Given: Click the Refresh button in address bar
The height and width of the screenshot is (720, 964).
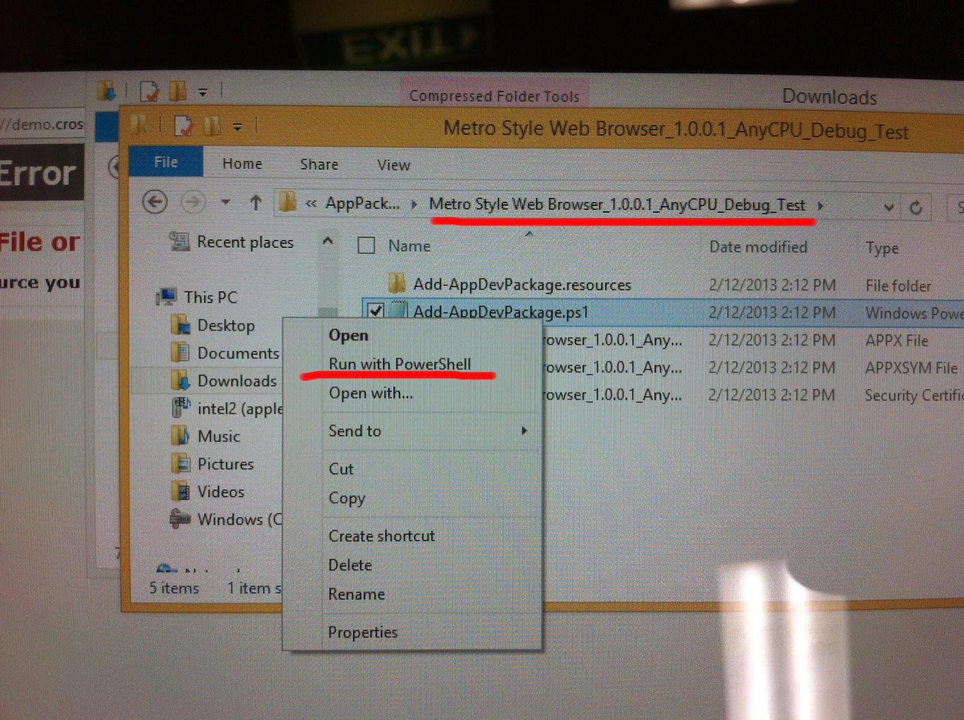Looking at the screenshot, I should pyautogui.click(x=916, y=208).
